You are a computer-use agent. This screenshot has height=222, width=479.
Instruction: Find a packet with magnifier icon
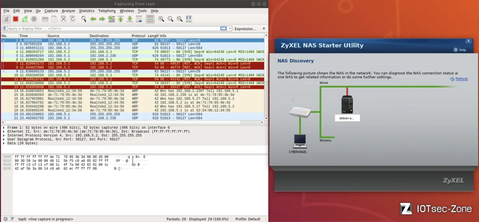[x=84, y=19]
